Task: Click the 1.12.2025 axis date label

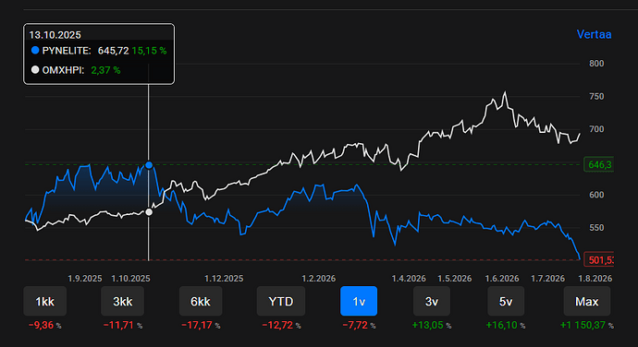Action: 224,279
